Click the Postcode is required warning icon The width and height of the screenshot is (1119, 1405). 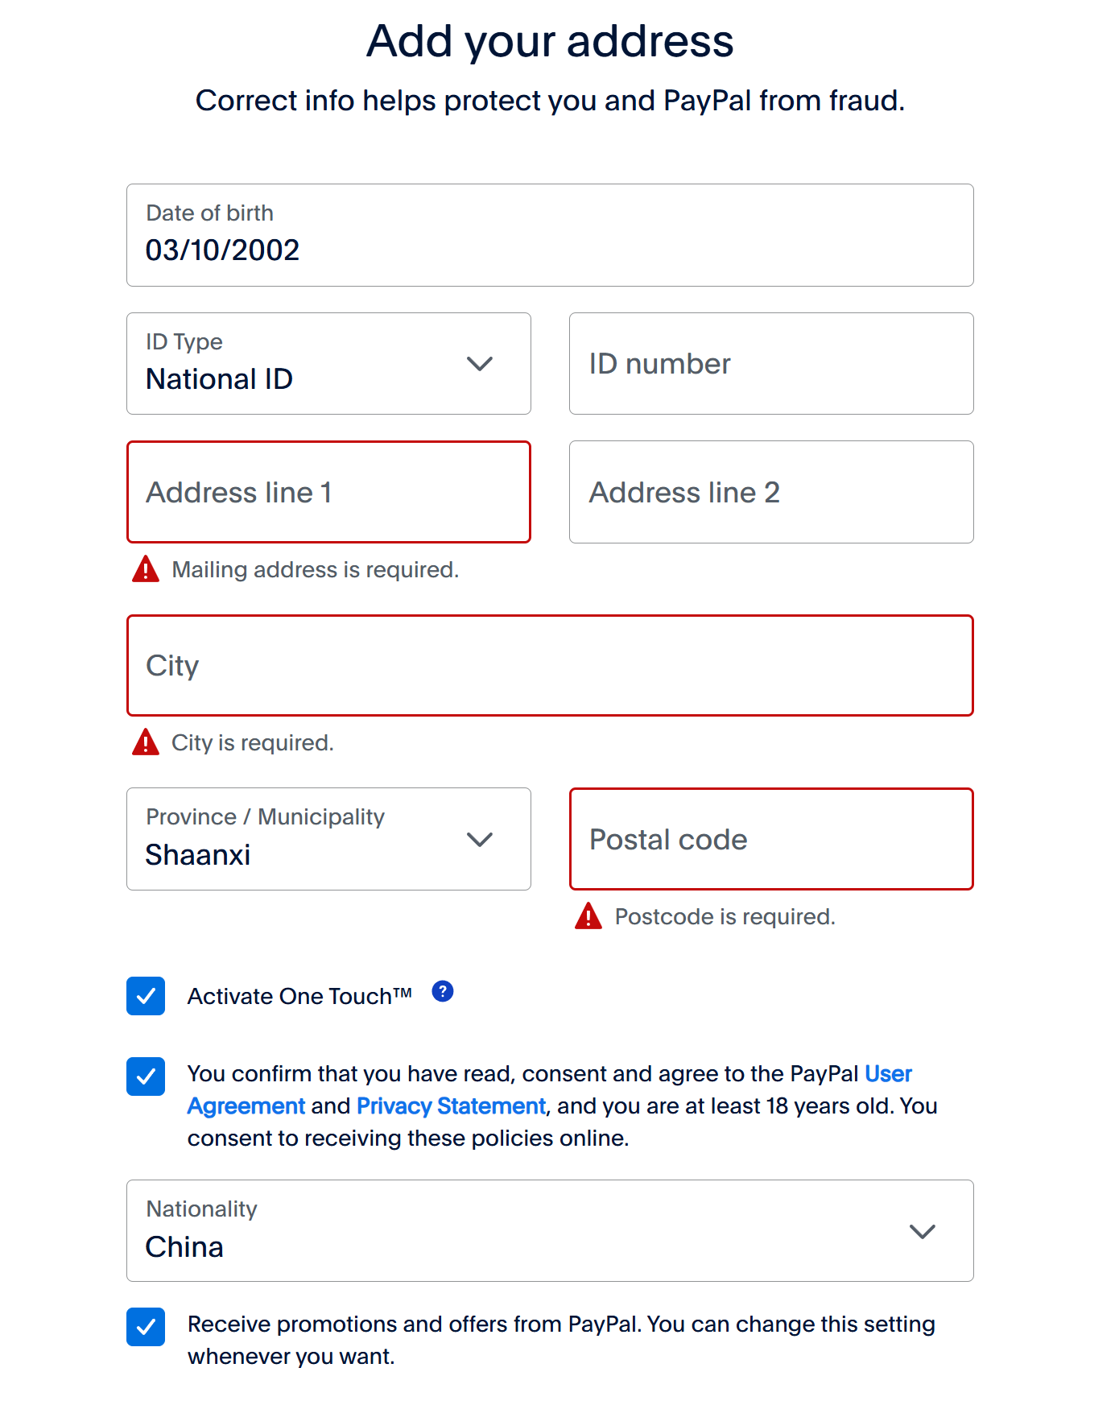(x=588, y=915)
